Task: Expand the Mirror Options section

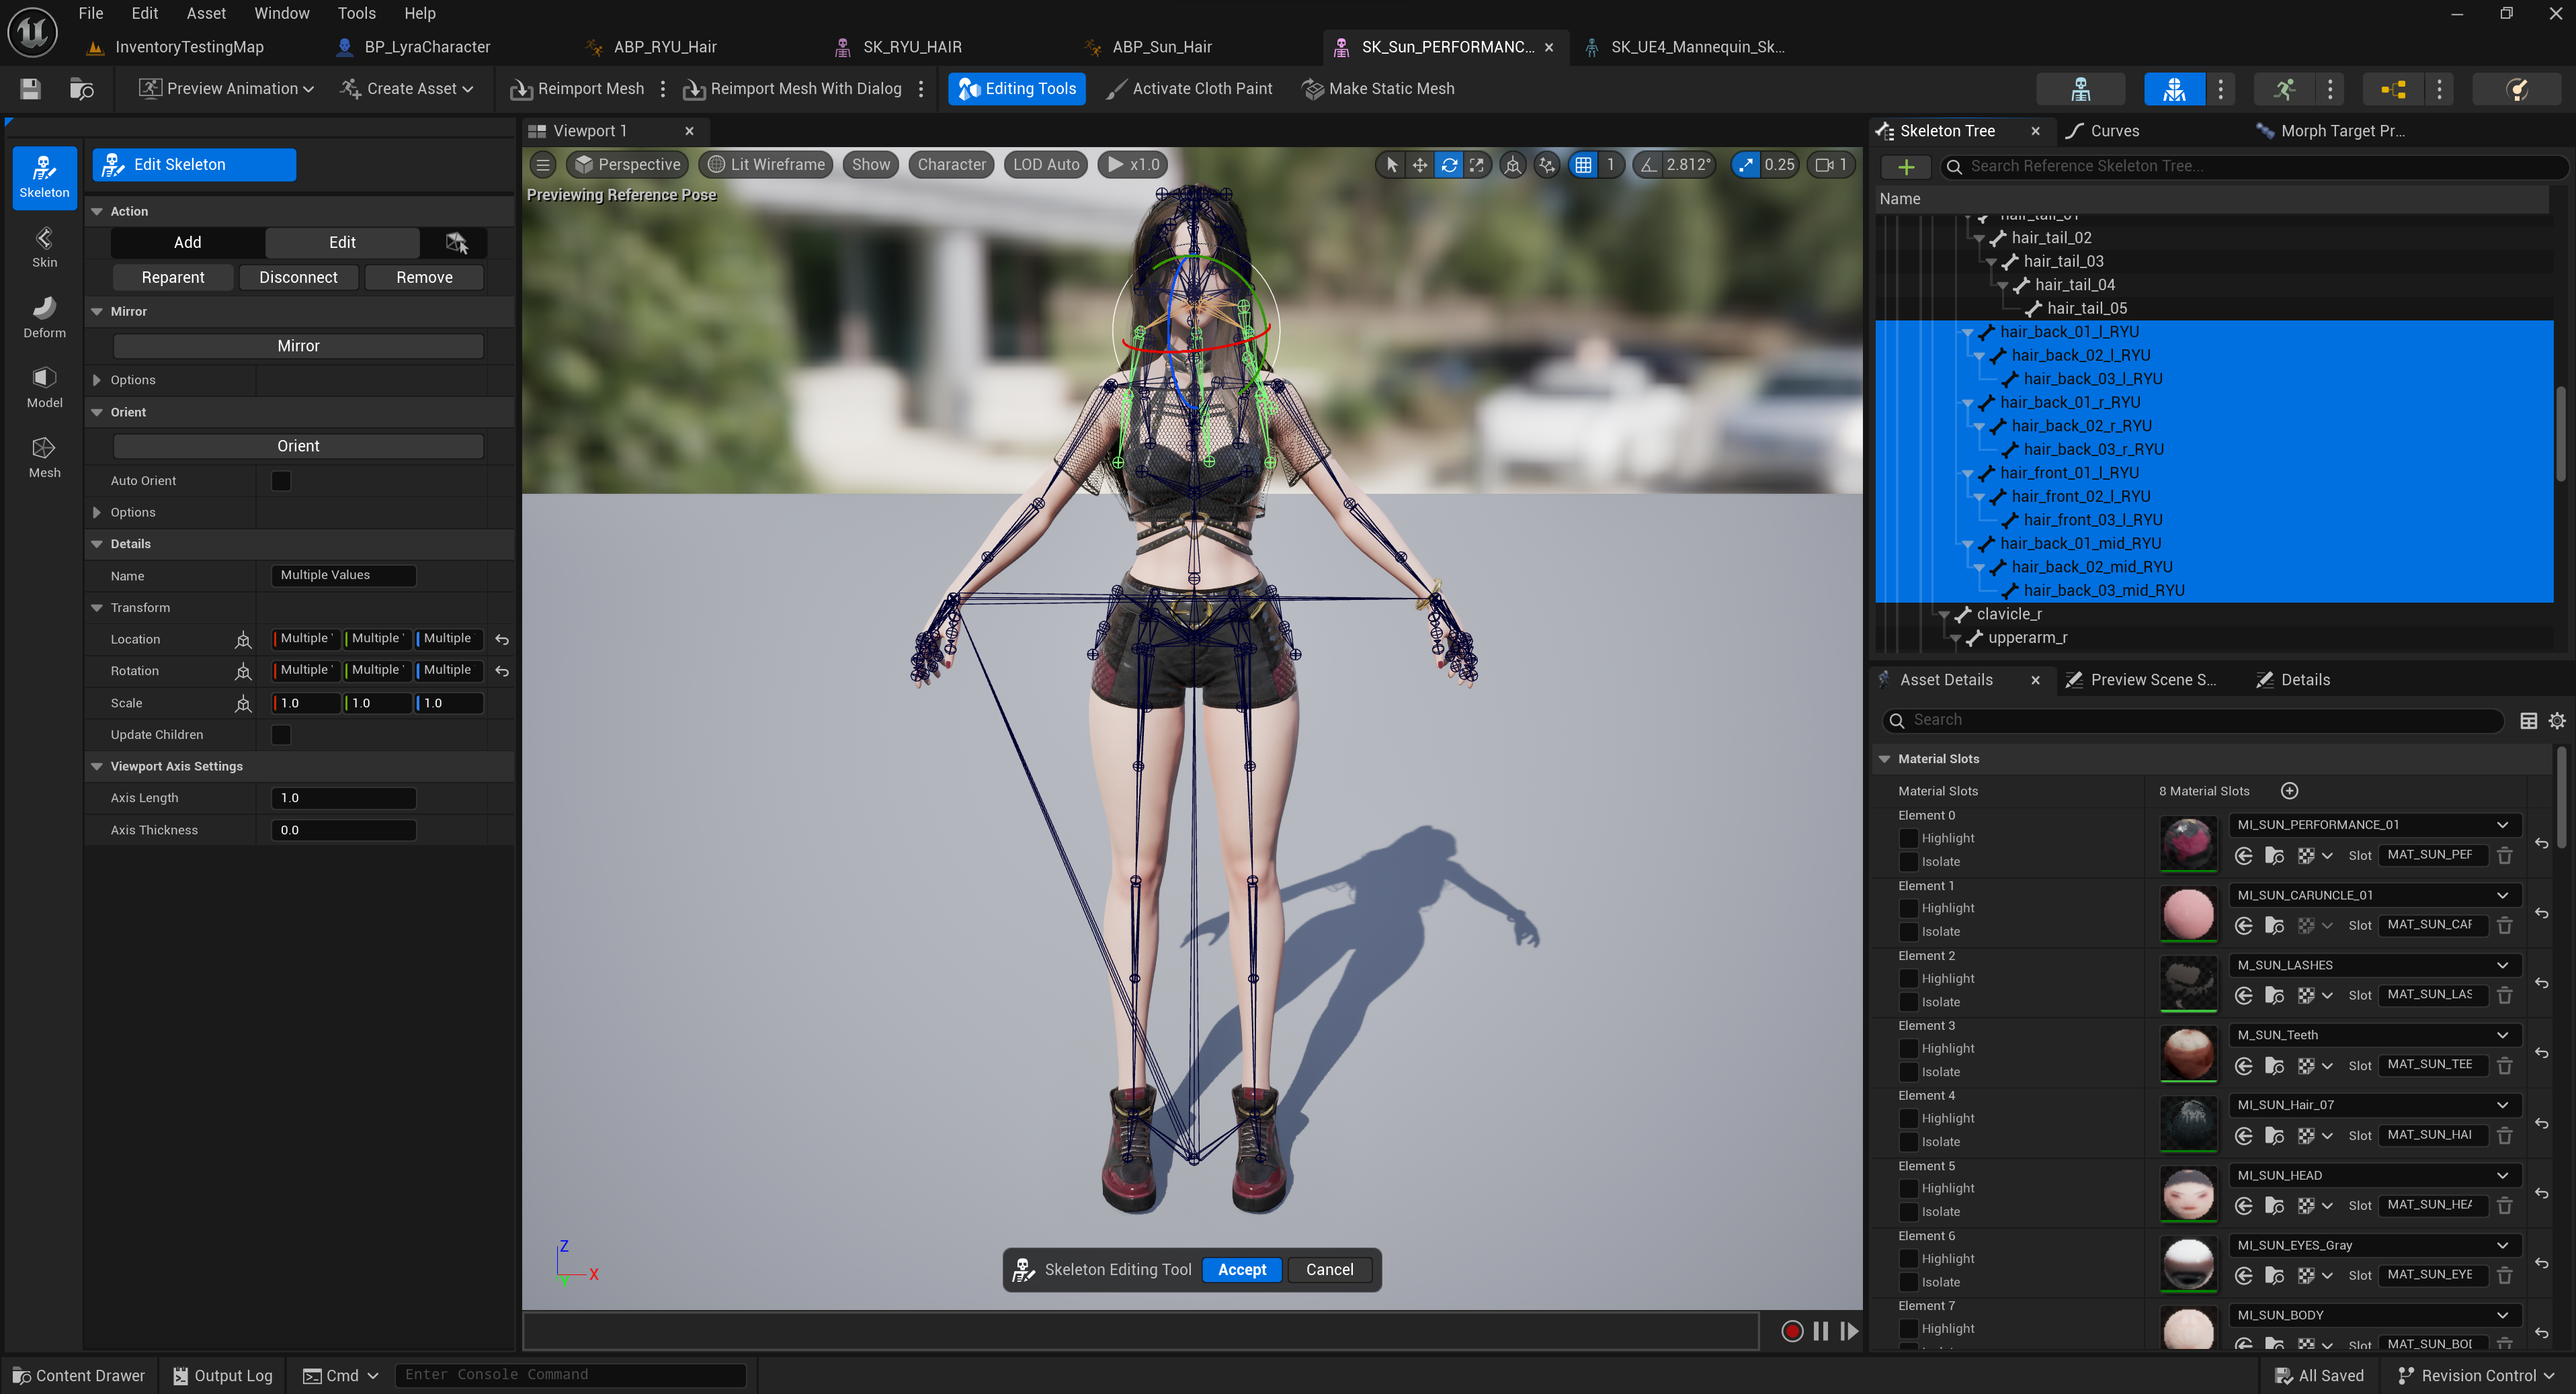Action: pos(97,380)
